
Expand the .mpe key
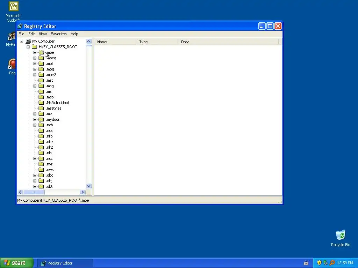(x=35, y=52)
